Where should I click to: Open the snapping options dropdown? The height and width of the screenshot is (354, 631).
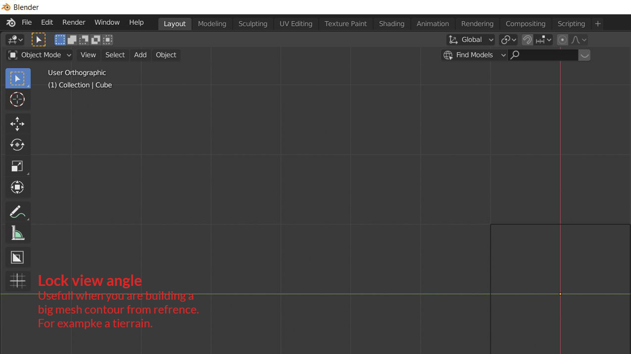point(544,40)
